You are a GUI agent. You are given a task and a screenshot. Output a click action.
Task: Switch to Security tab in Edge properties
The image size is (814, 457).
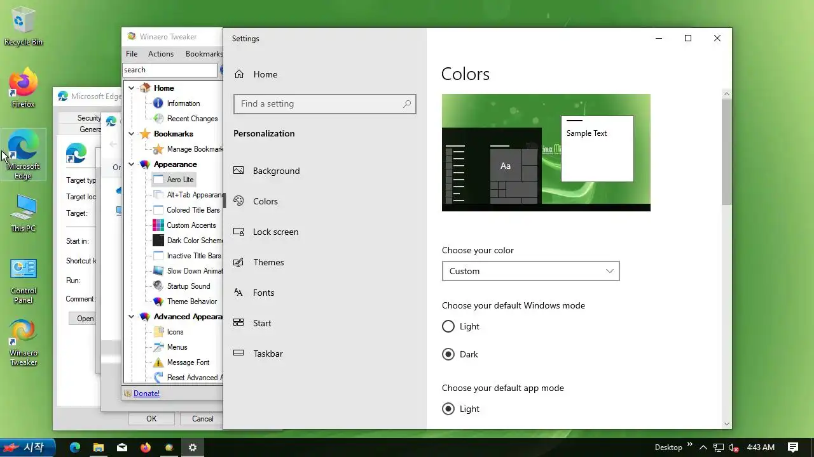pyautogui.click(x=89, y=118)
